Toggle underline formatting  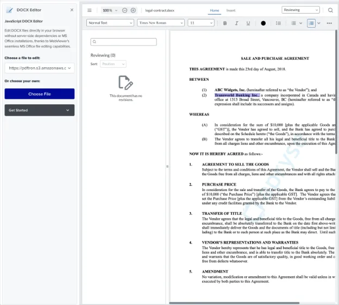(248, 23)
